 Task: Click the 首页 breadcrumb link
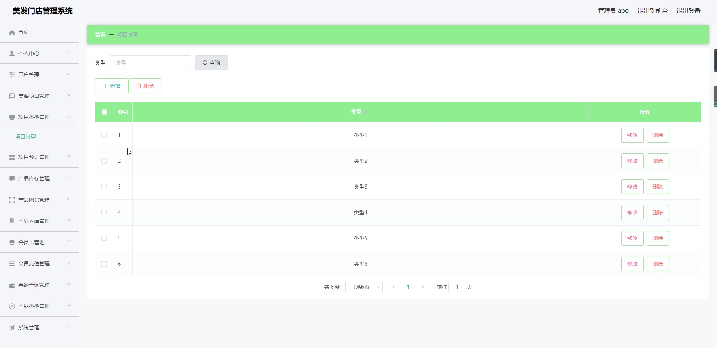coord(100,35)
